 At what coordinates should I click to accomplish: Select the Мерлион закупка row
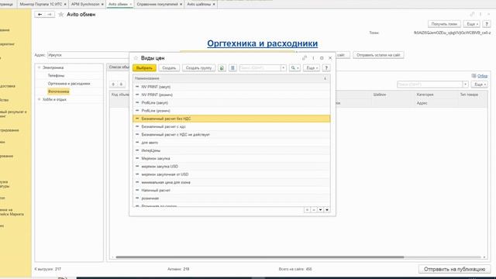[x=232, y=158]
